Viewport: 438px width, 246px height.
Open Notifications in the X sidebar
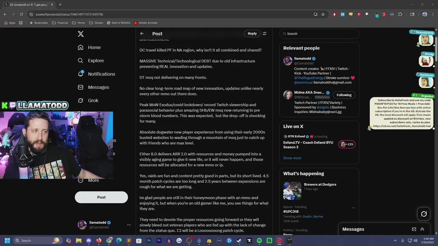pos(96,74)
